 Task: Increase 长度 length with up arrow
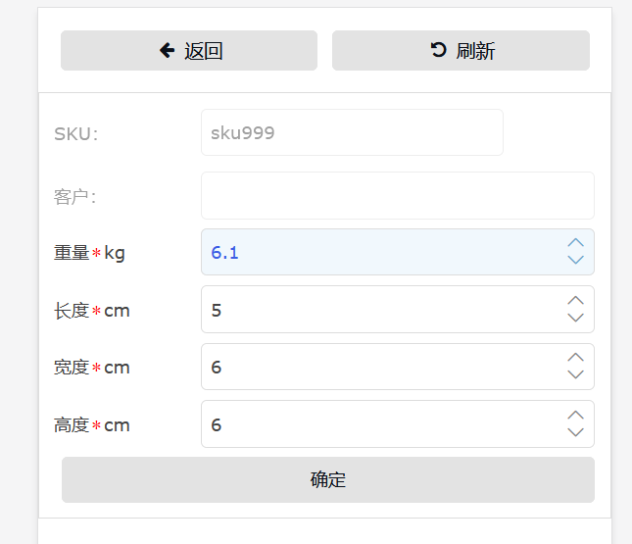[x=575, y=301]
